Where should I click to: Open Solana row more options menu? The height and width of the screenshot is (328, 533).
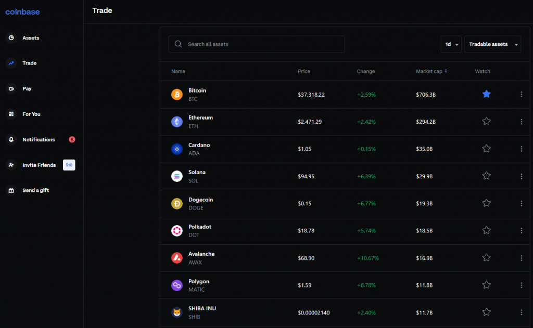click(x=521, y=176)
